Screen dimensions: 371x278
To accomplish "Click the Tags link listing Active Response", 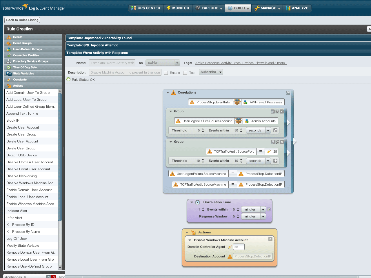I will (241, 63).
